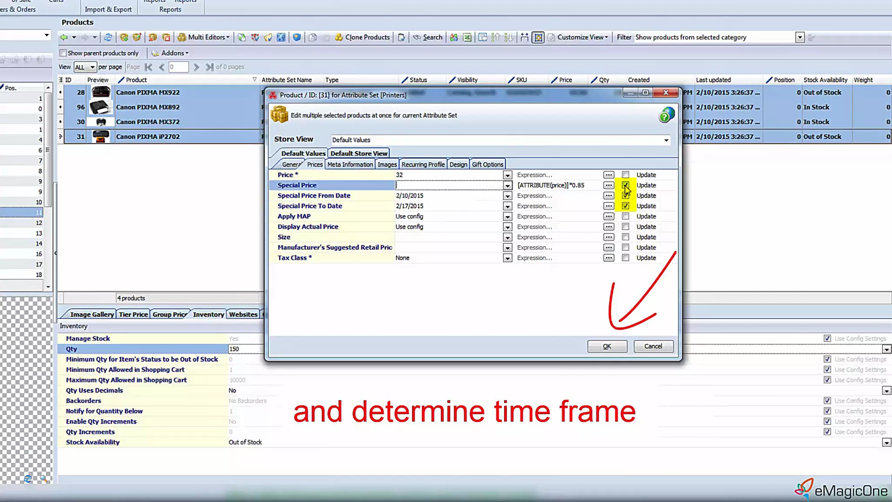Open Special Price To Date dropdown arrow

(507, 206)
